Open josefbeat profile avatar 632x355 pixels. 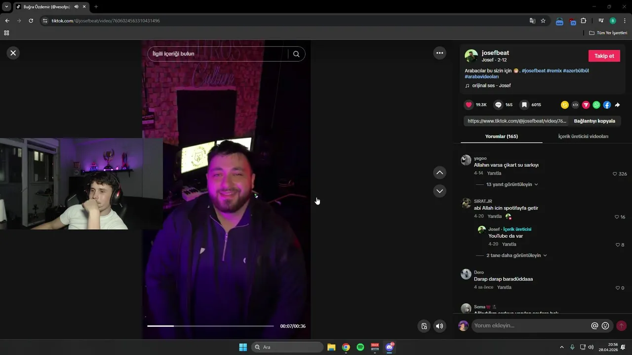point(471,56)
